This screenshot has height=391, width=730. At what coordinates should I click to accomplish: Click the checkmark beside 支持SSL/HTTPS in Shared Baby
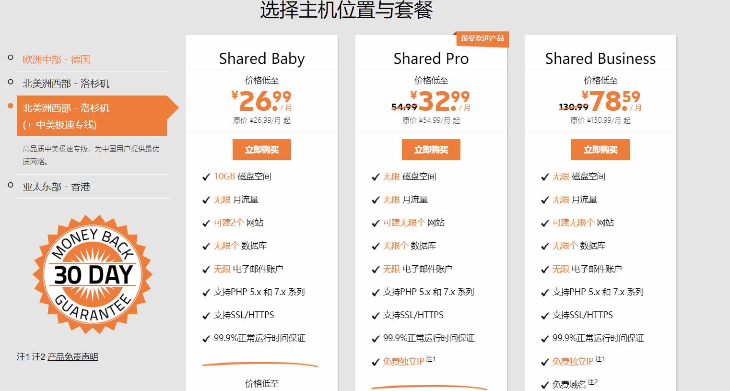pos(206,315)
